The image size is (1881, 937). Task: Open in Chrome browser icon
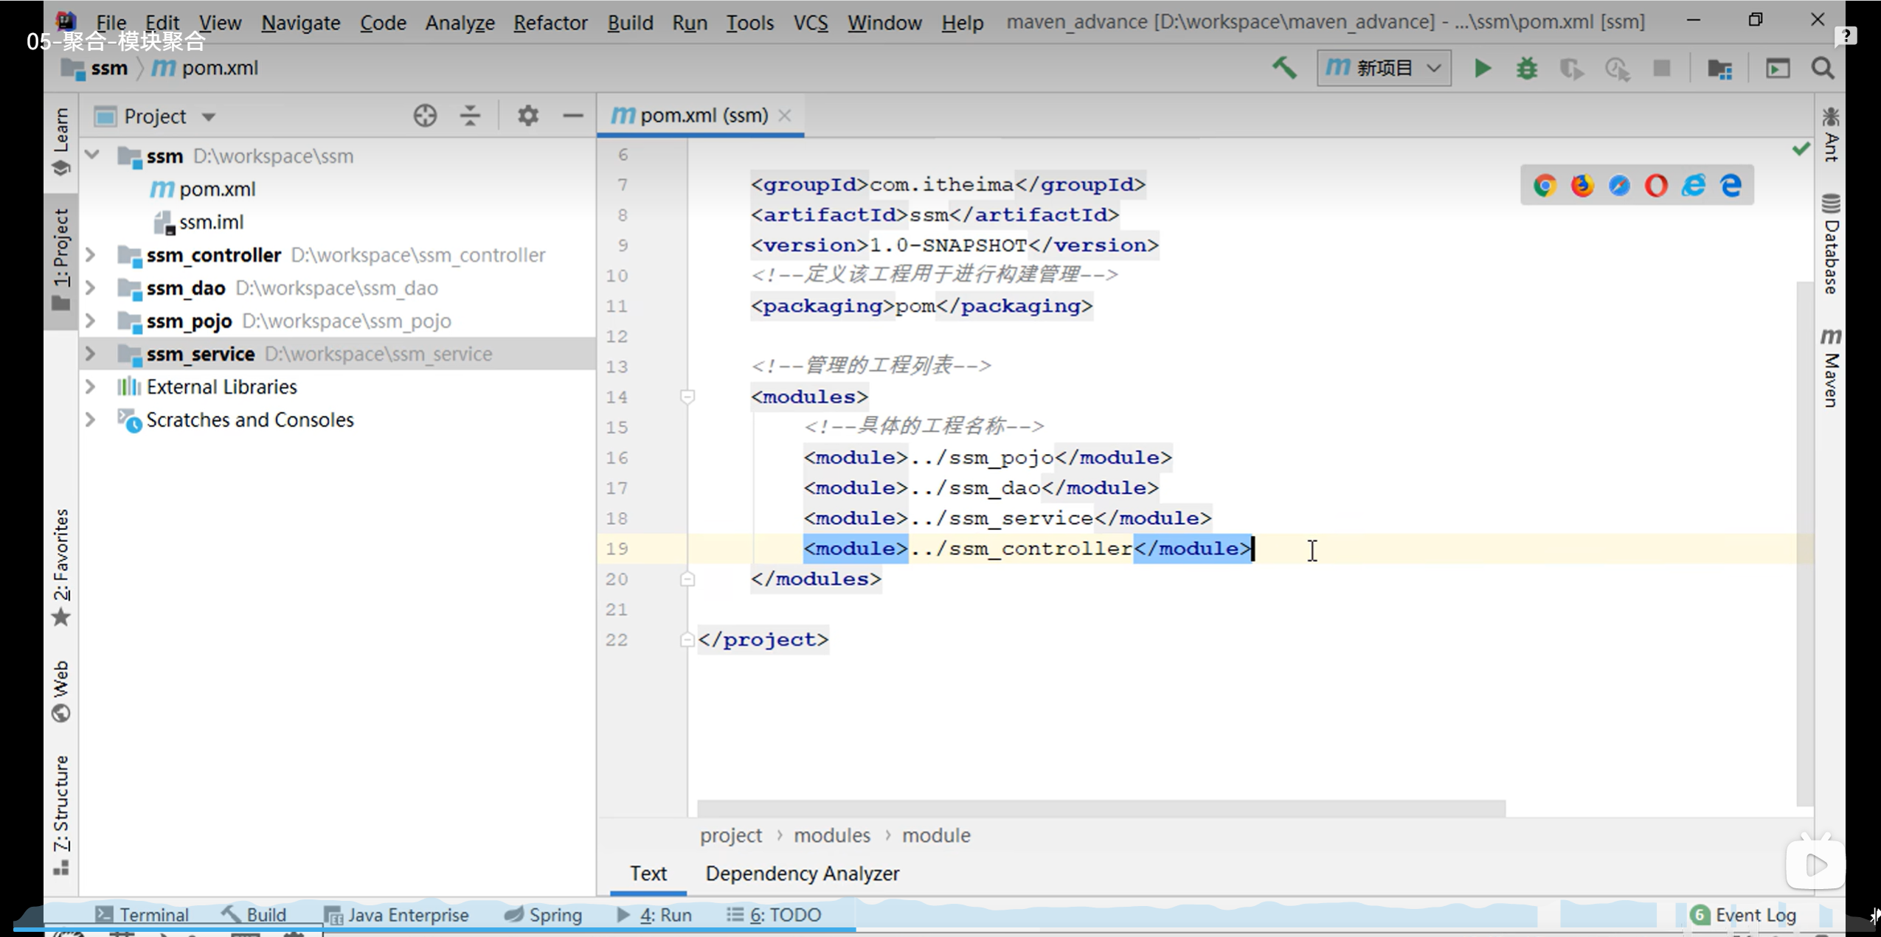[1545, 185]
